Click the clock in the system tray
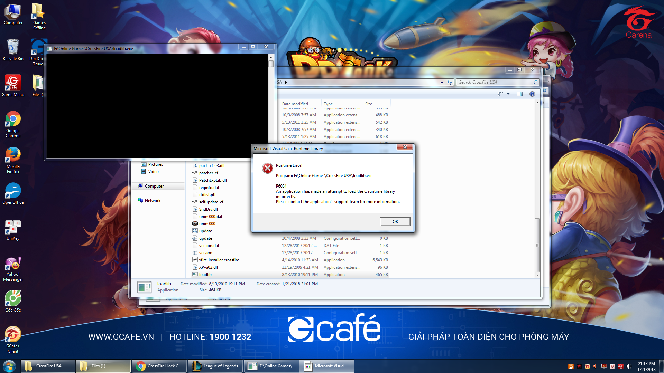The height and width of the screenshot is (373, 664). point(646,366)
